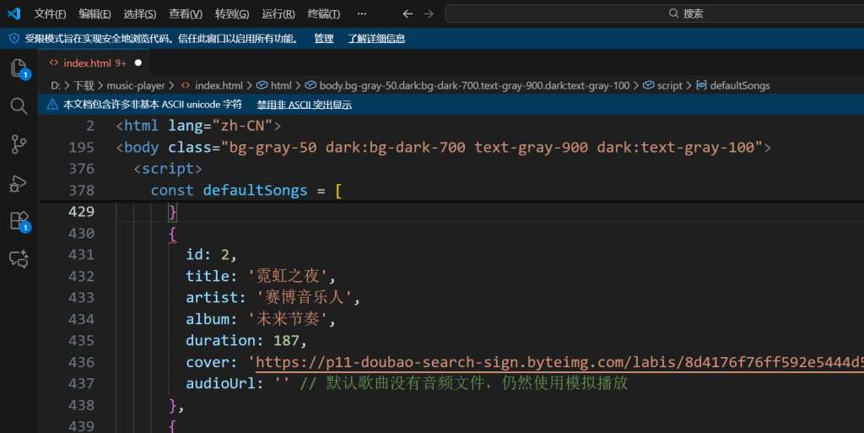Open the Explorer view in activity bar
The height and width of the screenshot is (433, 864).
[x=19, y=68]
